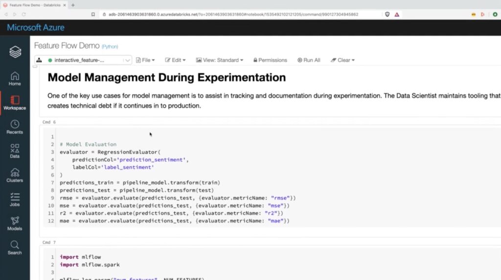Open the View: Standard dropdown

click(220, 60)
